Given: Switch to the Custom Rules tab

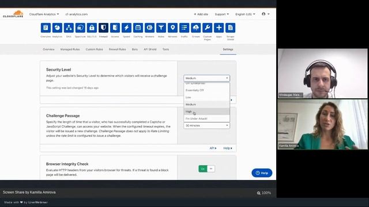Looking at the screenshot, I should tap(94, 49).
